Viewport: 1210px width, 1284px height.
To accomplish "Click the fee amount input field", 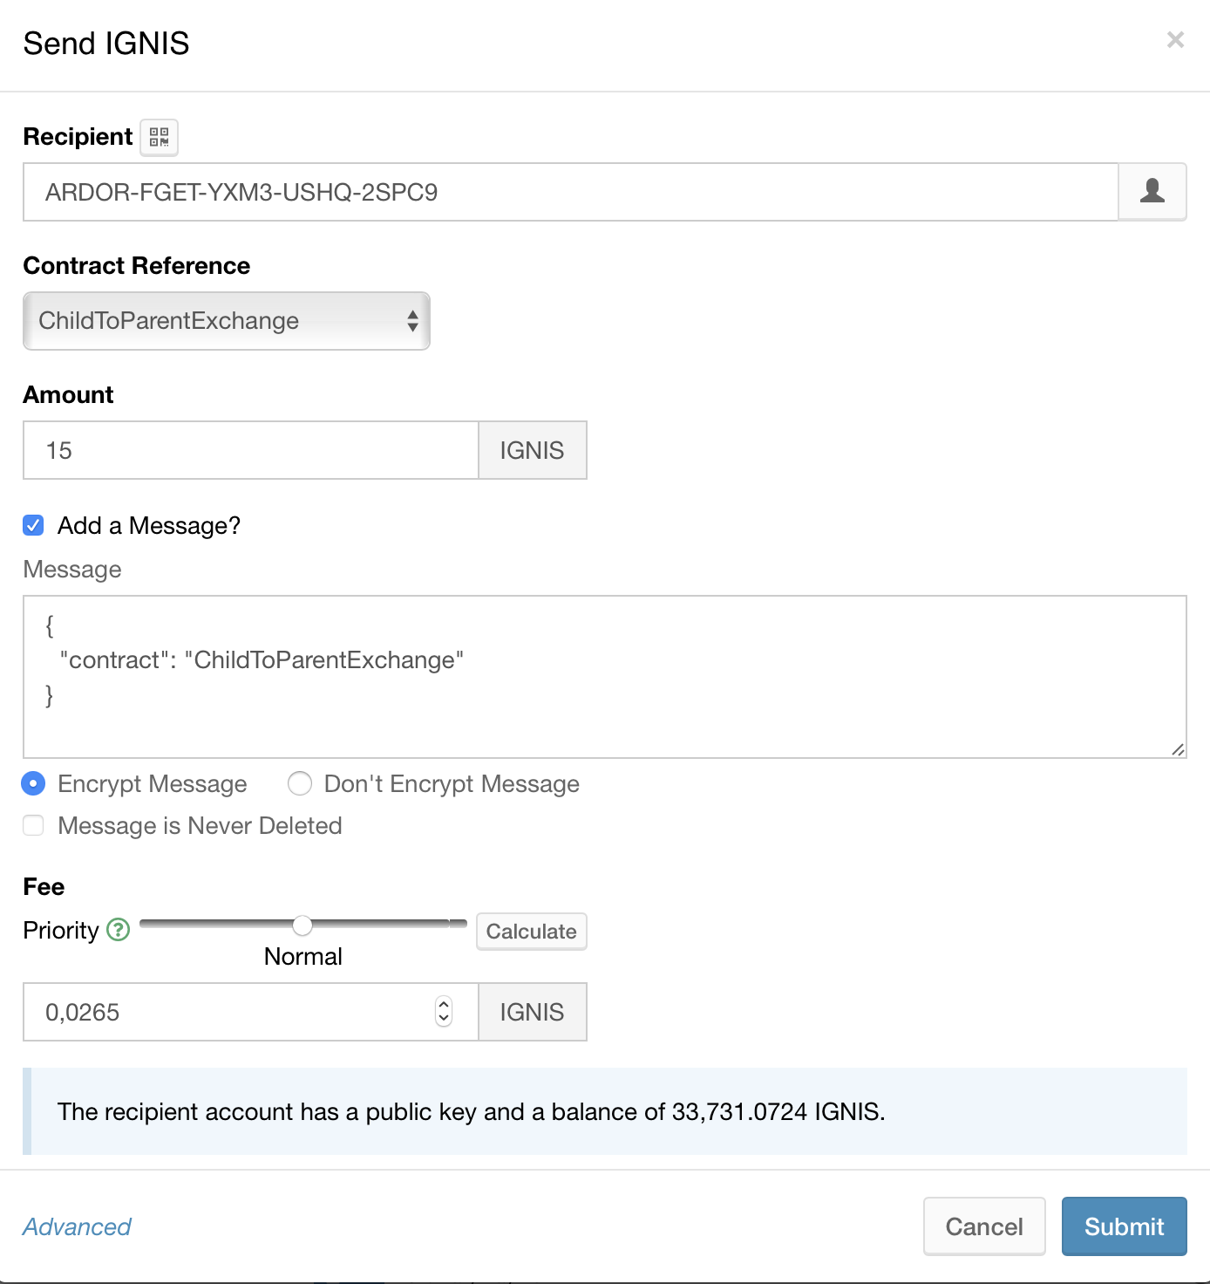I will (x=227, y=1012).
